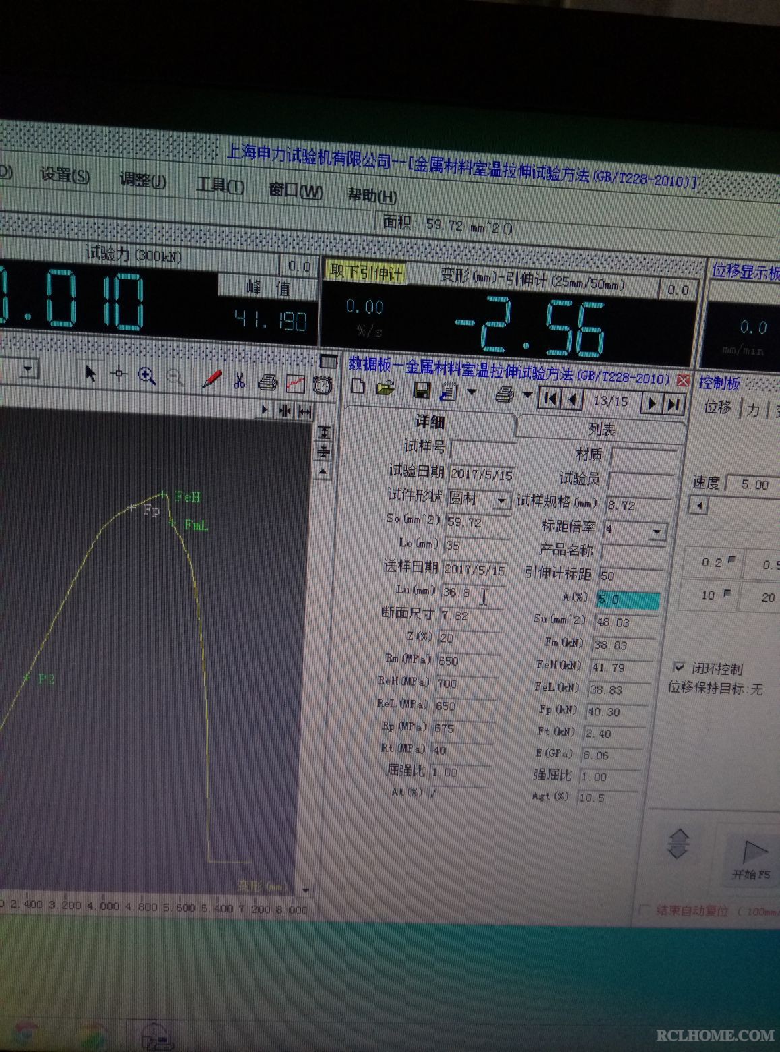Viewport: 780px width, 1052px height.
Task: Click the scissors cut icon
Action: pos(239,381)
